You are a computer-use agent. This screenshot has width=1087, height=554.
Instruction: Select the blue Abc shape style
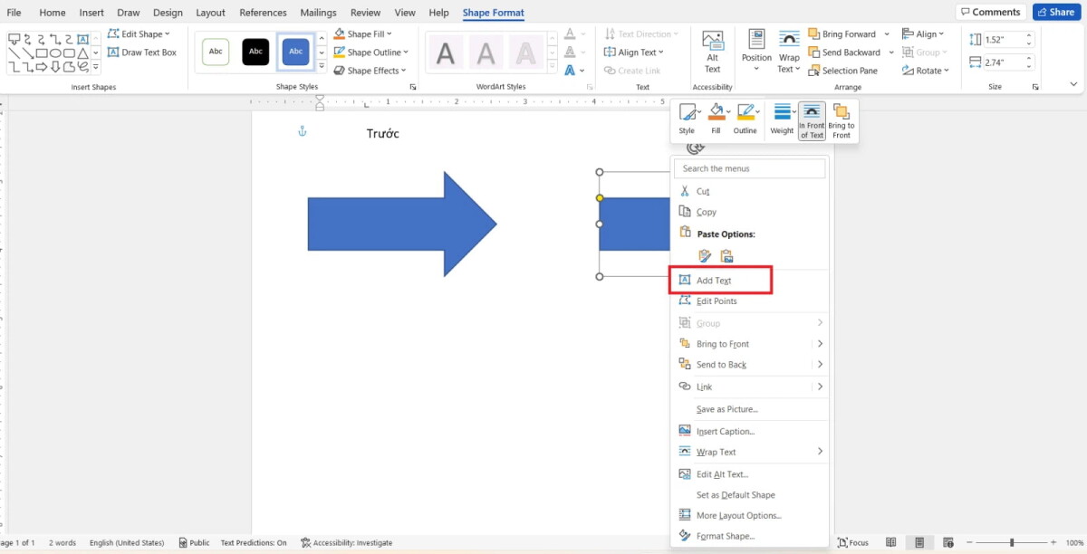[x=296, y=52]
